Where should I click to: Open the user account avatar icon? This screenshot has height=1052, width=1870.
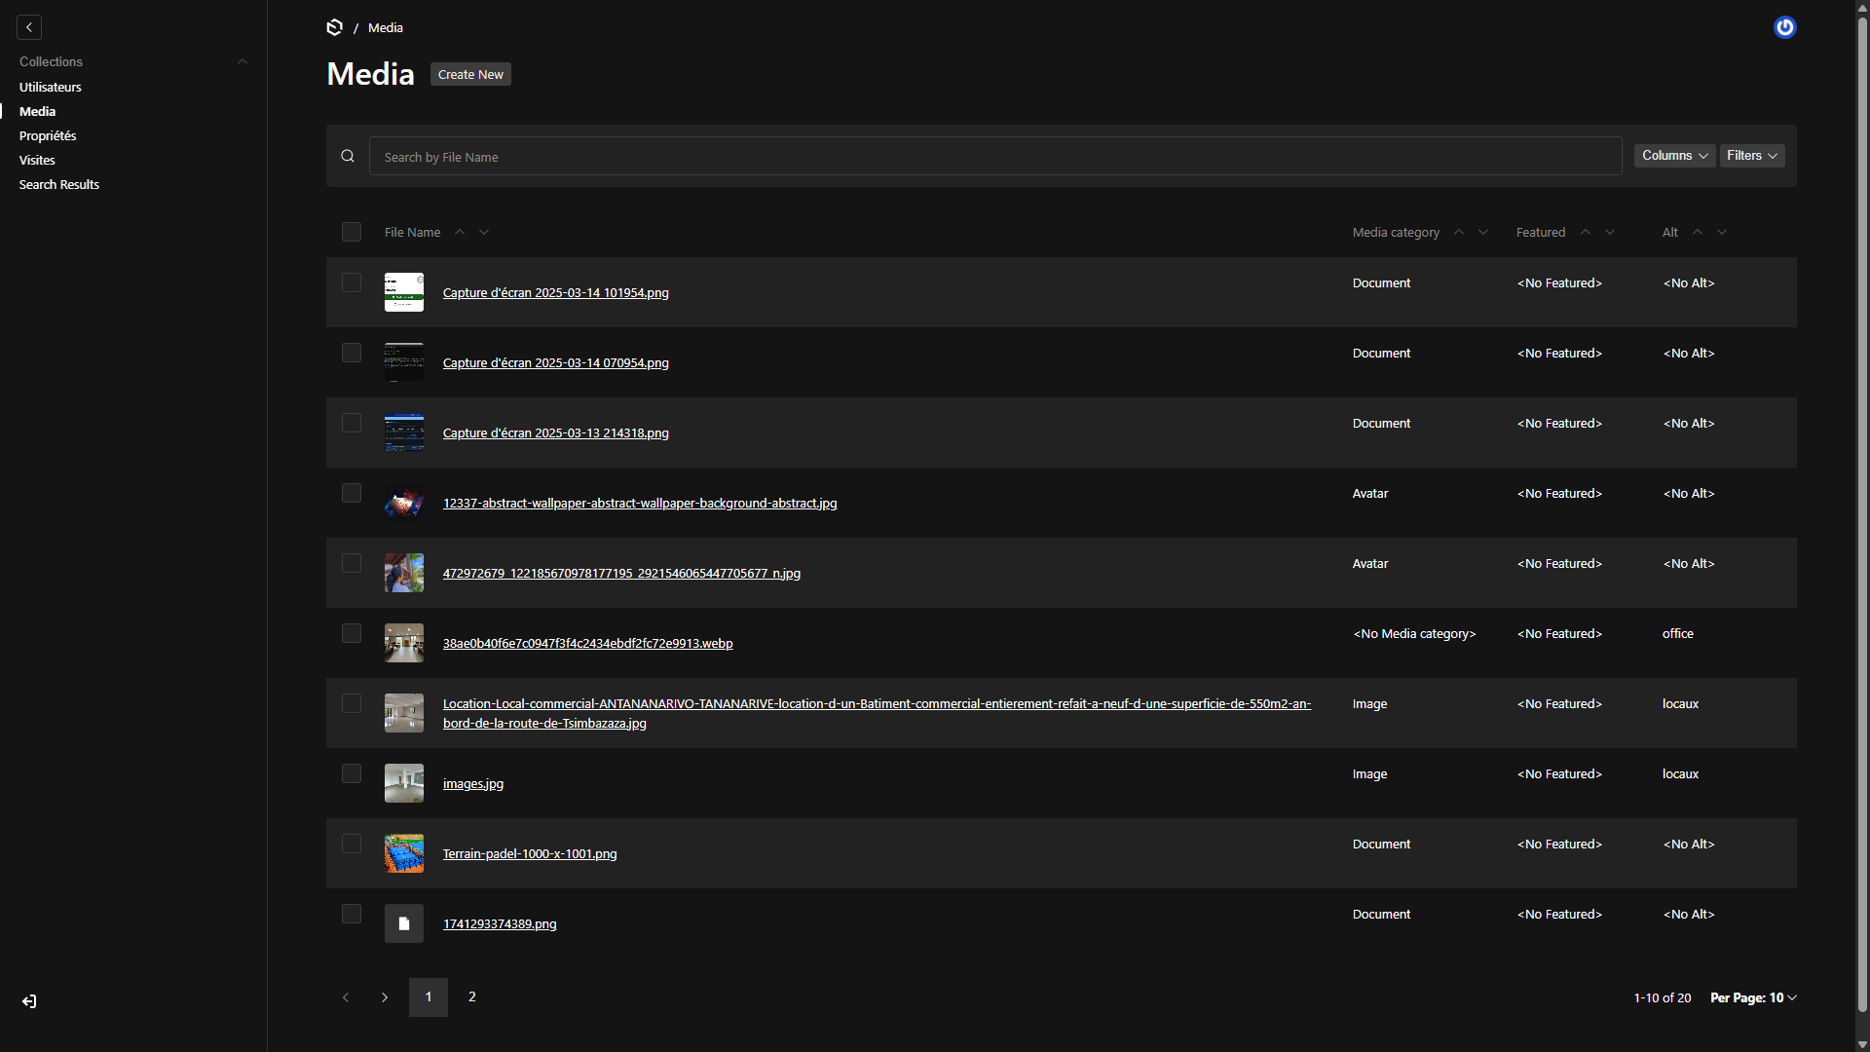click(1784, 27)
